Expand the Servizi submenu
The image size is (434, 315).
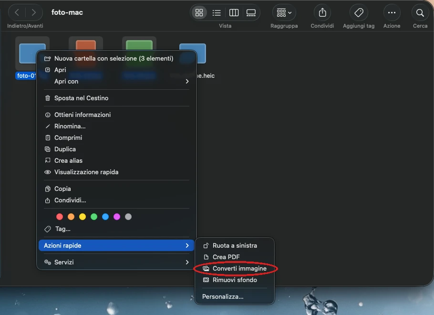[x=116, y=262]
